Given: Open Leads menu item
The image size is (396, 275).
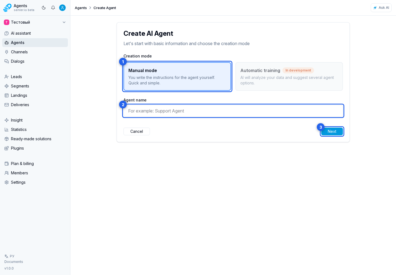Looking at the screenshot, I should point(35,77).
